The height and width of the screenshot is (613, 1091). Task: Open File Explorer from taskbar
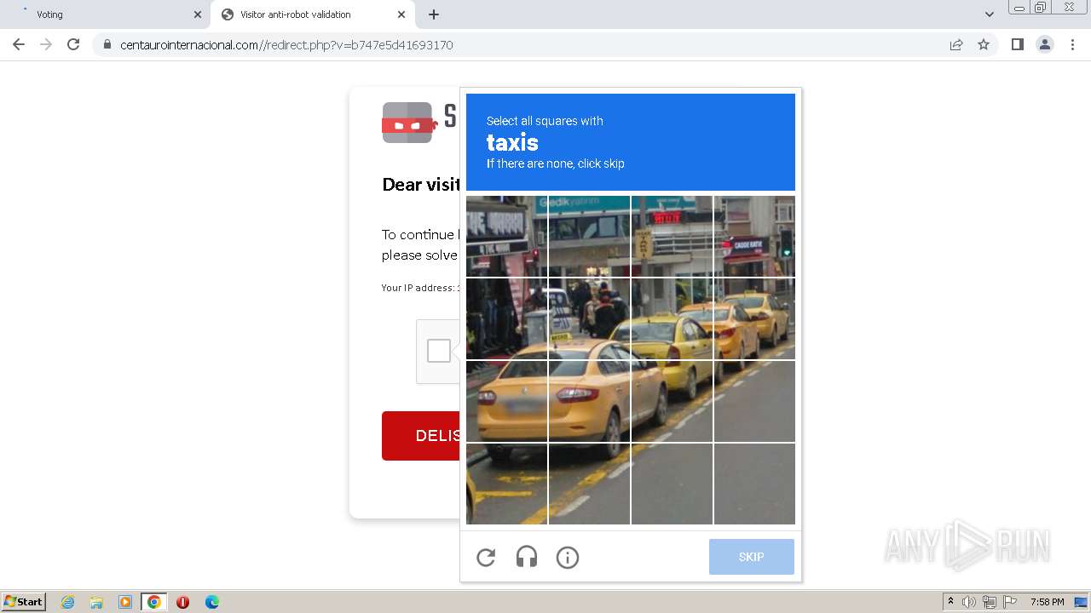pos(96,602)
